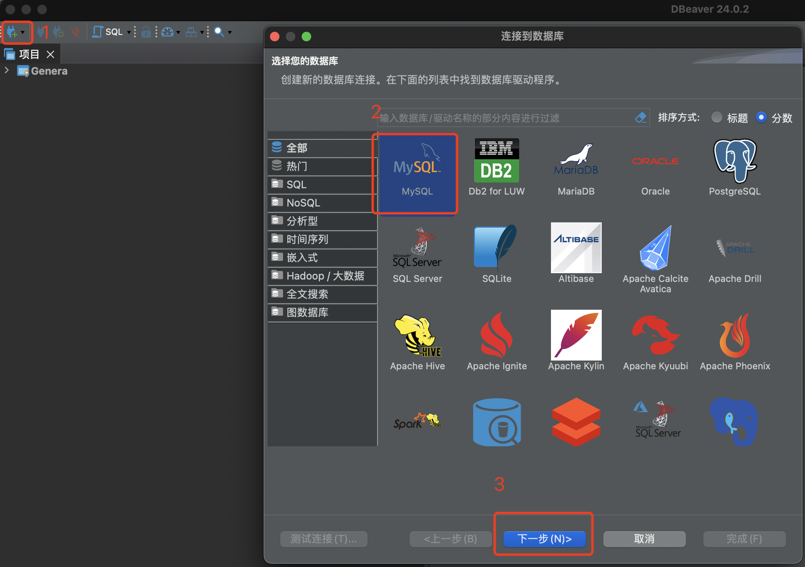Click the dashboard gauge icon
The width and height of the screenshot is (805, 567).
pos(168,32)
